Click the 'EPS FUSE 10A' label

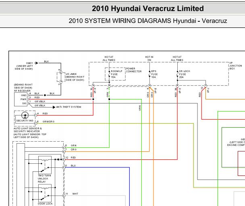point(154,74)
